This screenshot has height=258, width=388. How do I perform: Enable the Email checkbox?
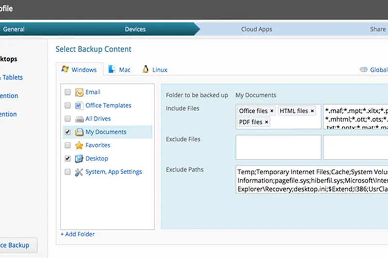pyautogui.click(x=67, y=92)
